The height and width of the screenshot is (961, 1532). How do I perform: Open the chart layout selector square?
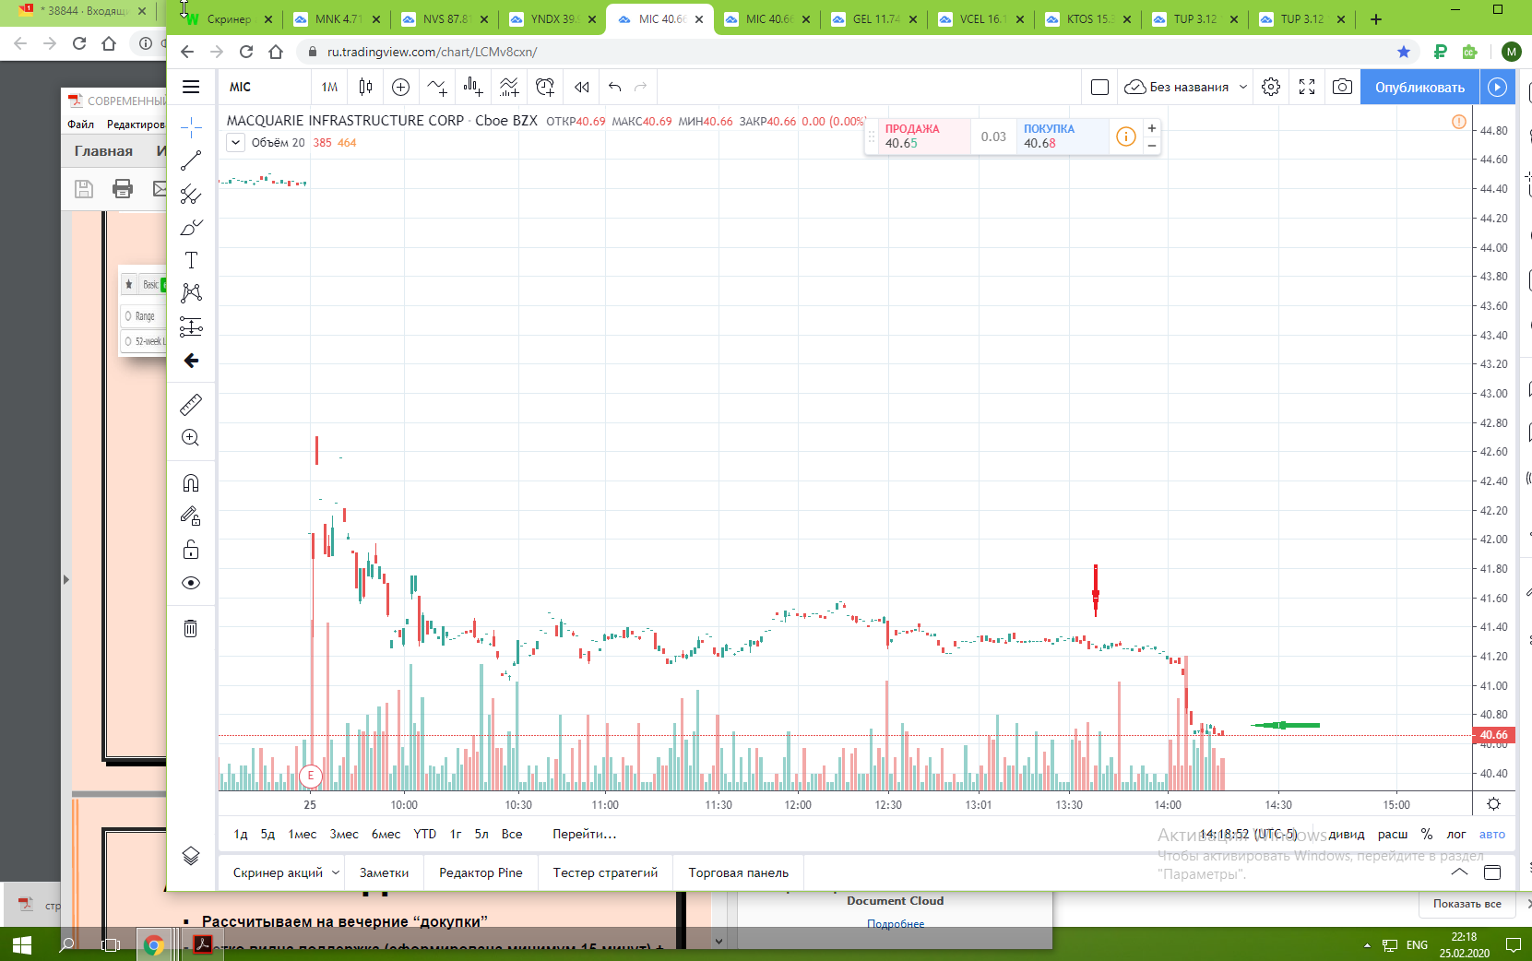1099,87
